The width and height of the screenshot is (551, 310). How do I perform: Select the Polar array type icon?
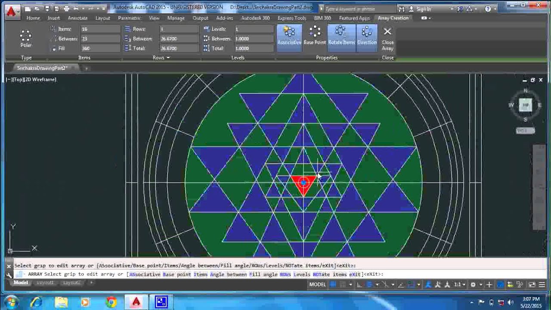(26, 38)
